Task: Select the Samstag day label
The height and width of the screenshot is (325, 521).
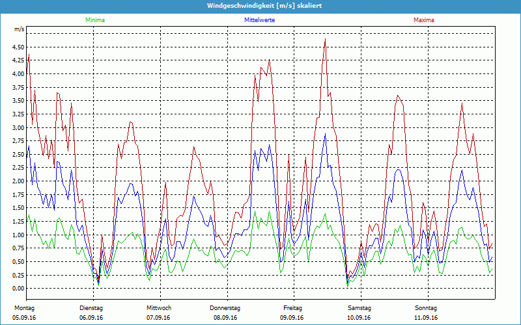Action: point(359,308)
